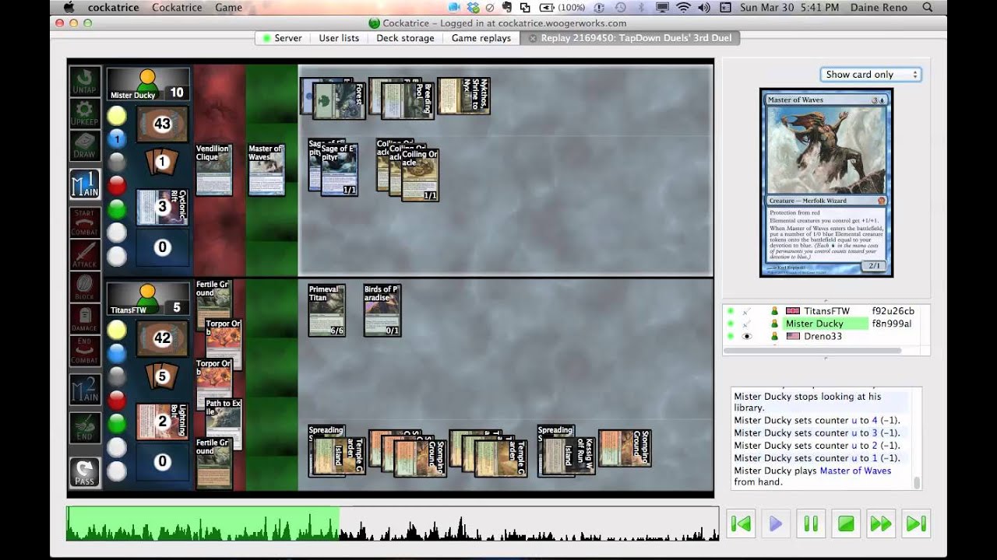Click the End phase broom icon
The width and height of the screenshot is (997, 560).
coord(85,427)
